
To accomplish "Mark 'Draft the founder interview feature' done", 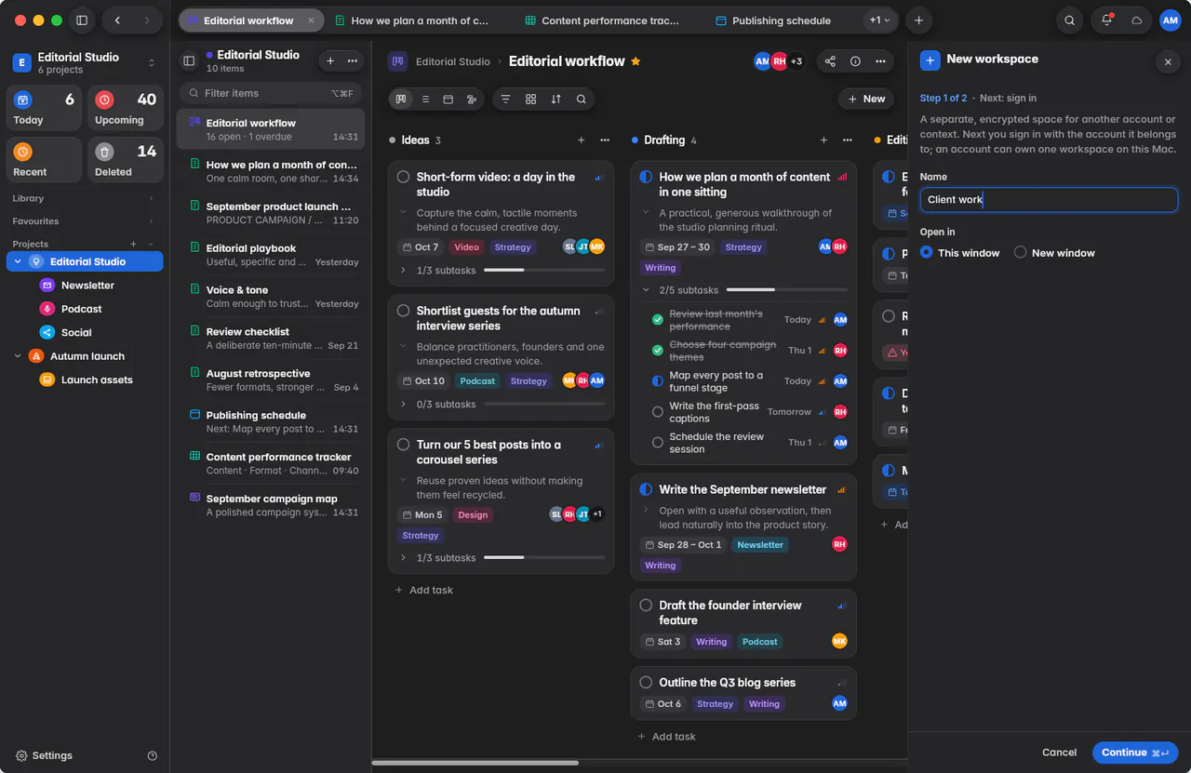I will pos(646,606).
